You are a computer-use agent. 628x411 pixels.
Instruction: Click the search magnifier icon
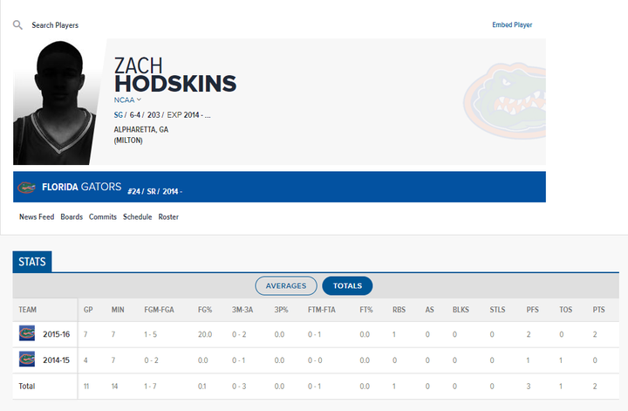[17, 25]
